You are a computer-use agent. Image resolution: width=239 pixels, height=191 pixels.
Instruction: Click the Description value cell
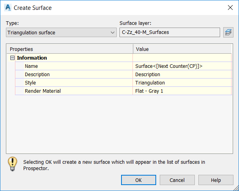pos(148,75)
